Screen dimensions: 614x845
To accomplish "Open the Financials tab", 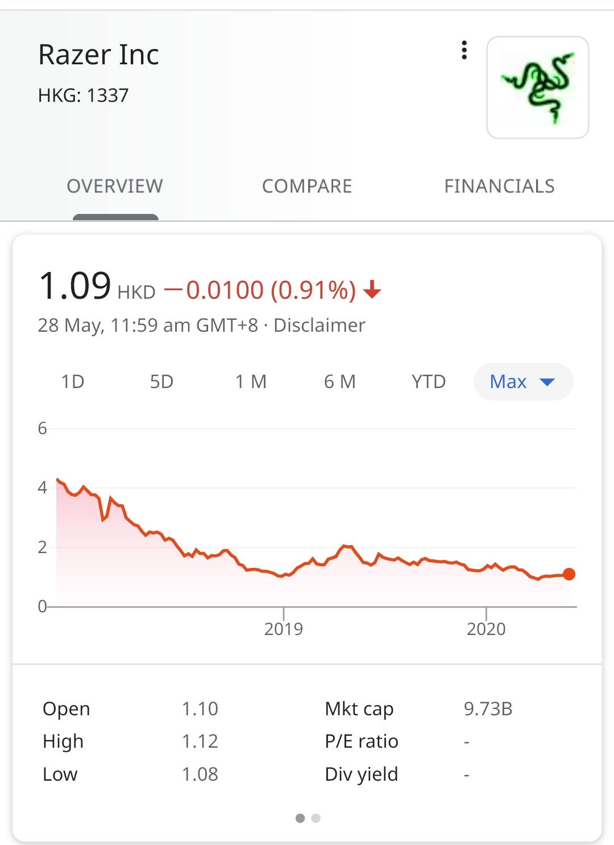I will tap(499, 186).
